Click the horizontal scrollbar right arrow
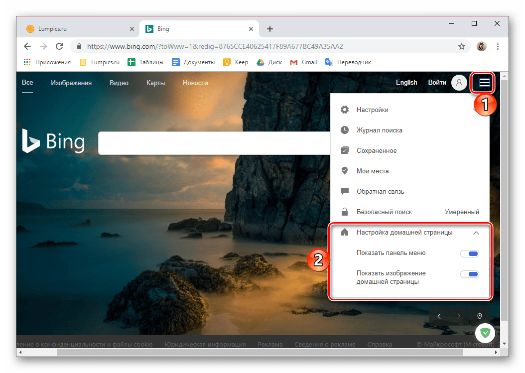The width and height of the screenshot is (525, 373). click(x=496, y=352)
